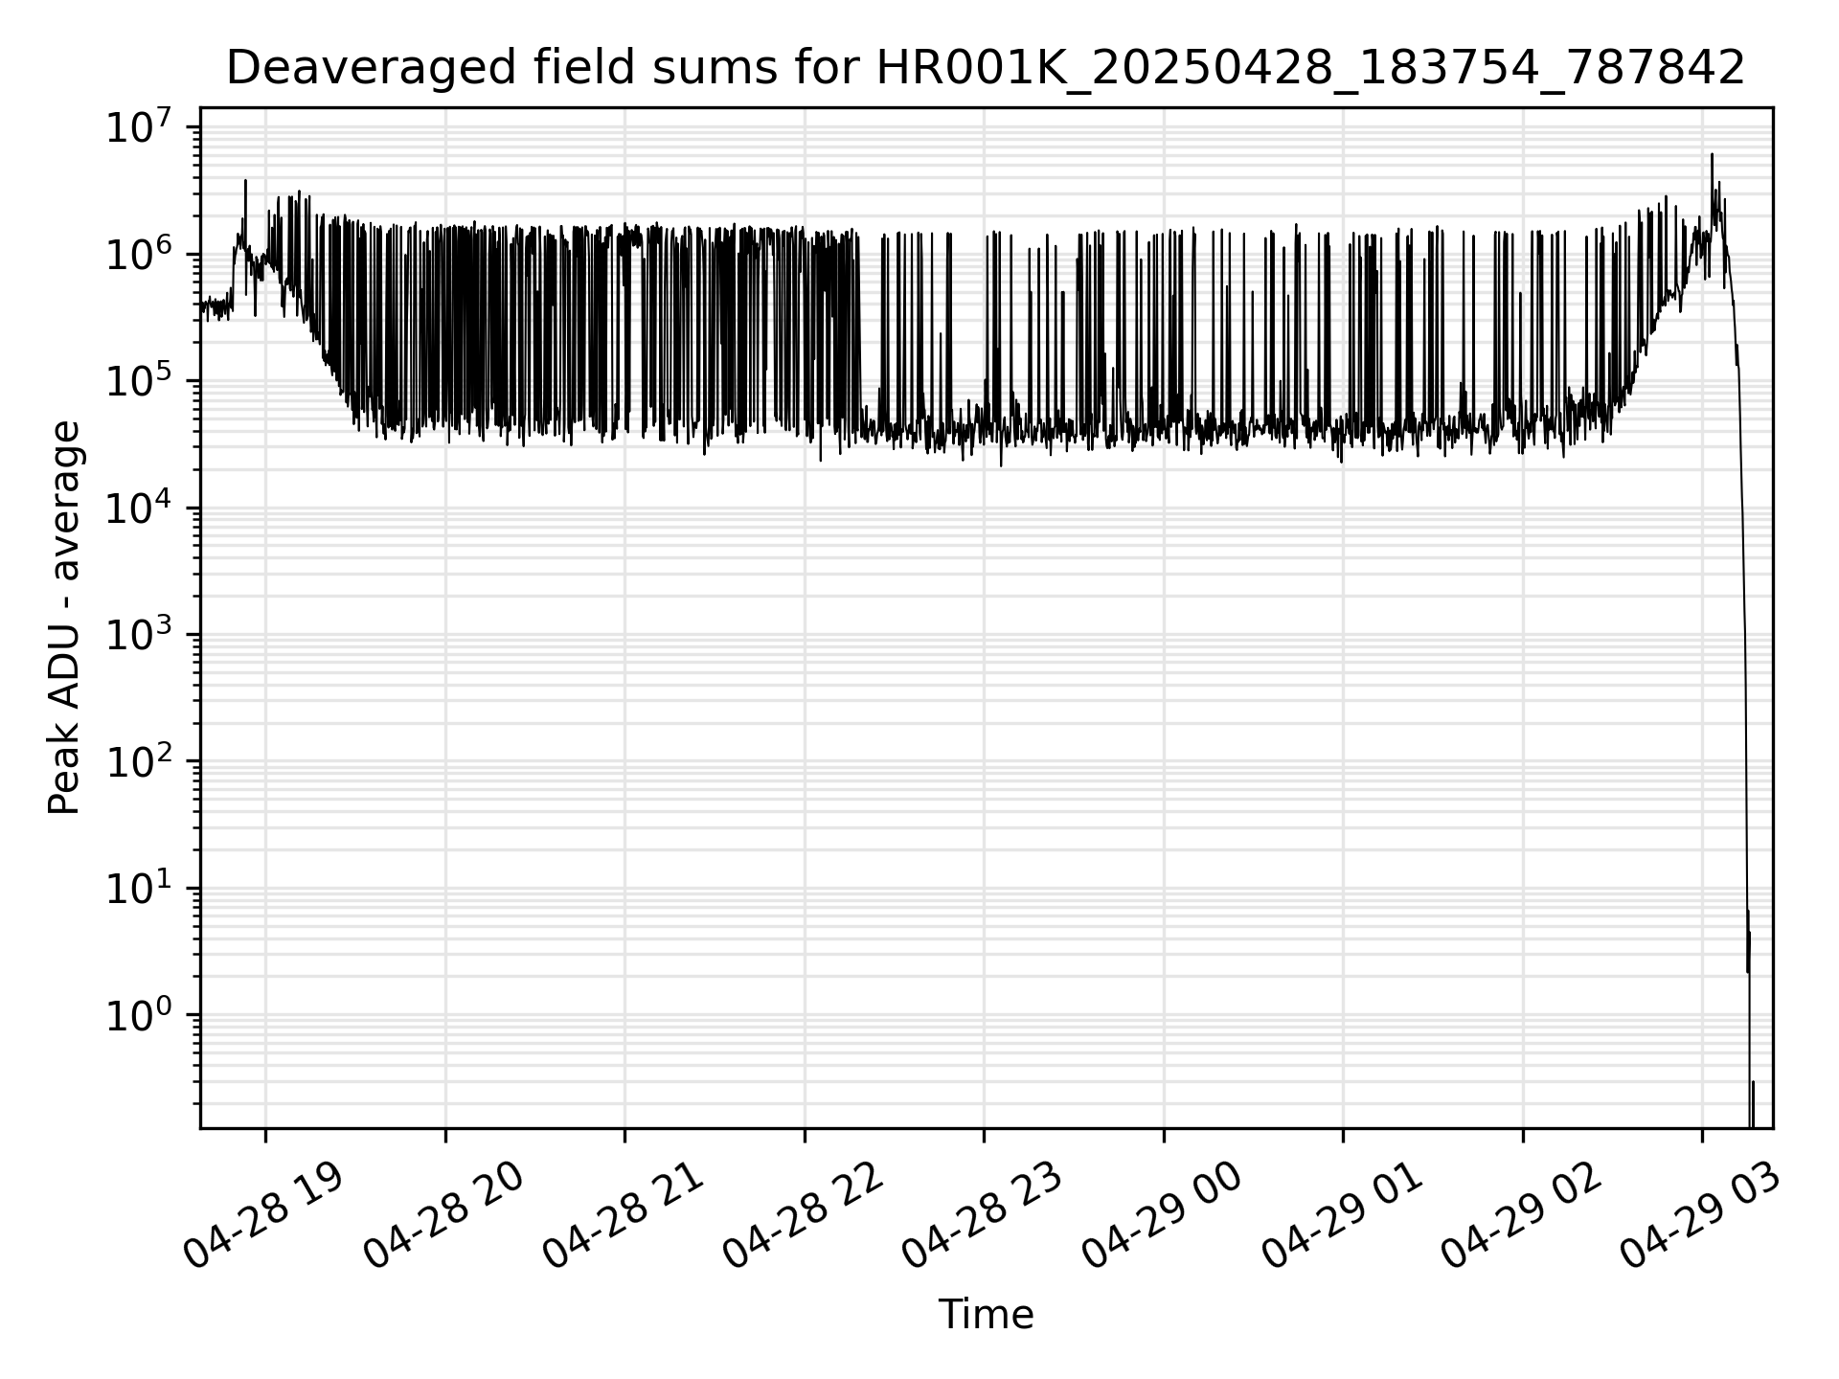Click the y tick label 10^1
This screenshot has width=1839, height=1379.
[138, 888]
